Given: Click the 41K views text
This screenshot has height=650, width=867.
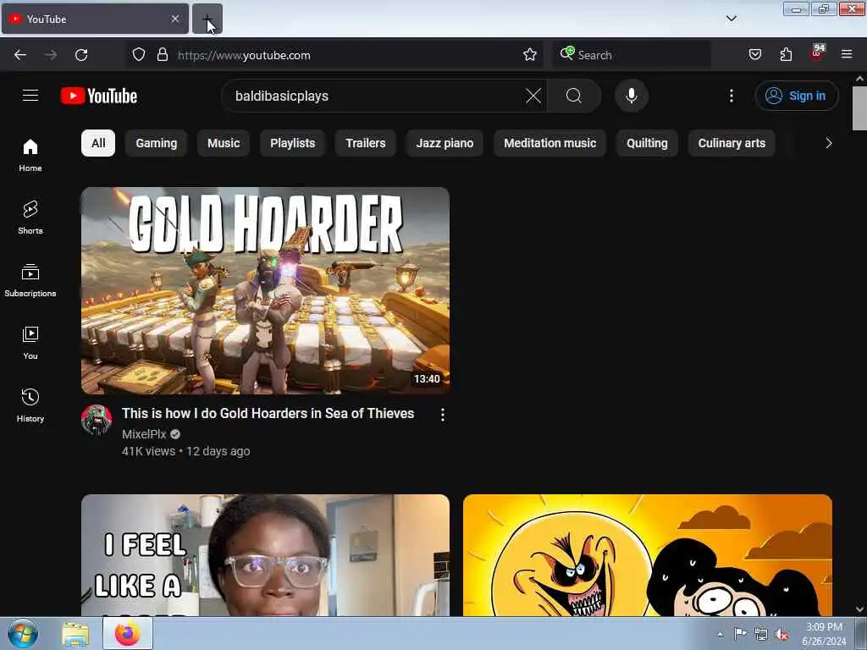Looking at the screenshot, I should (x=148, y=451).
